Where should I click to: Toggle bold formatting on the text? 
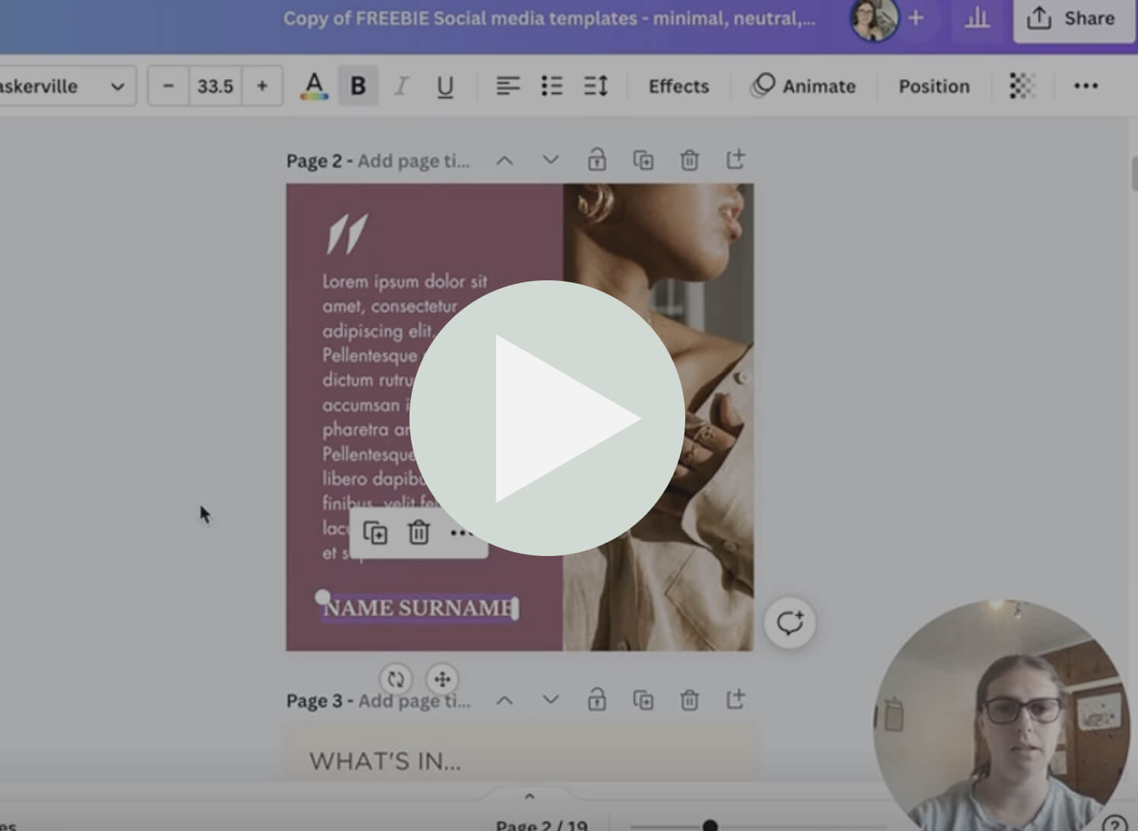[x=357, y=86]
